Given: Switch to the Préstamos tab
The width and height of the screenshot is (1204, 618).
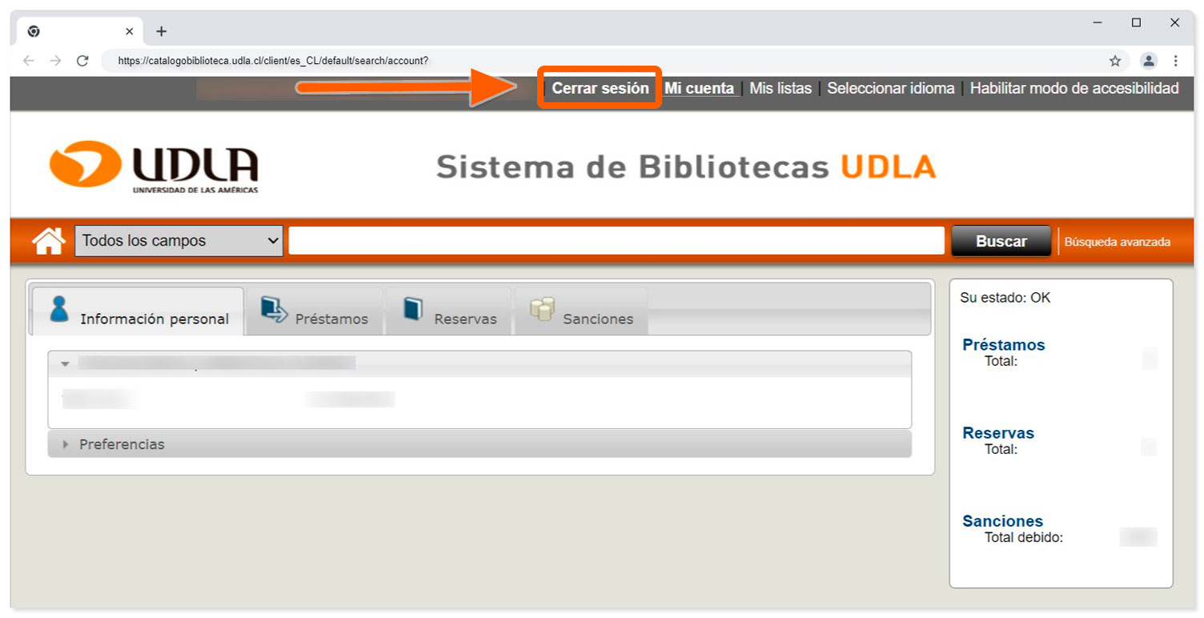Looking at the screenshot, I should (x=315, y=312).
